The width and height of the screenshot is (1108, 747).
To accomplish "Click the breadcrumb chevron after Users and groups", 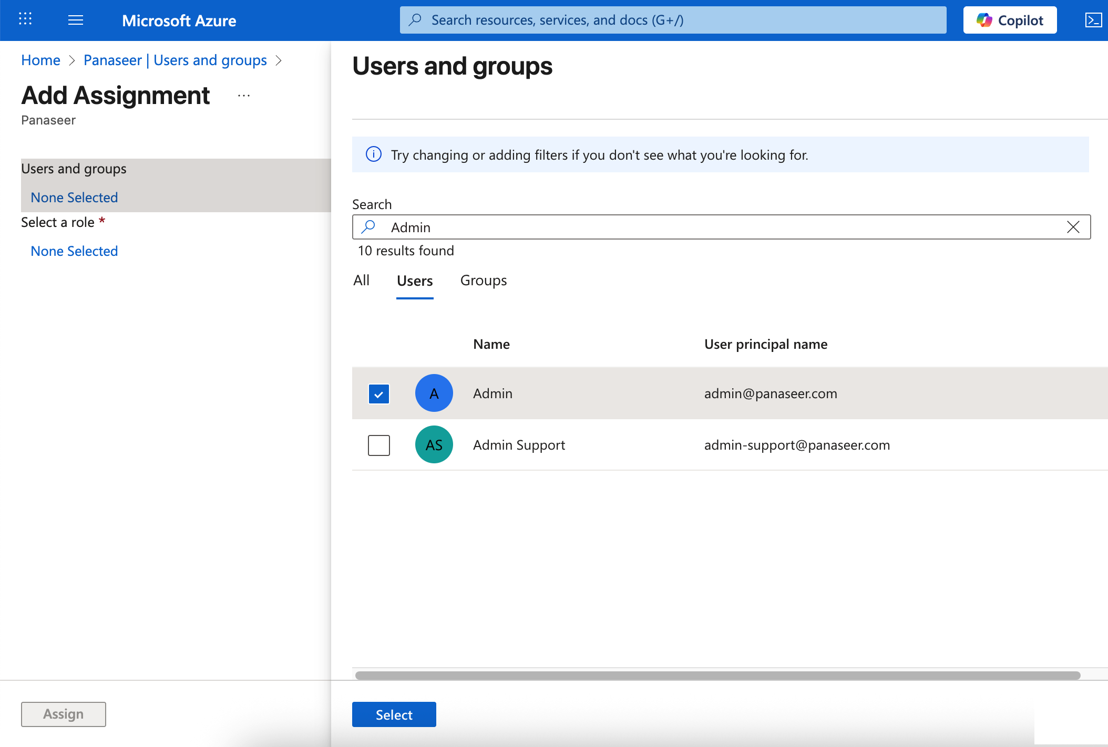I will point(279,60).
